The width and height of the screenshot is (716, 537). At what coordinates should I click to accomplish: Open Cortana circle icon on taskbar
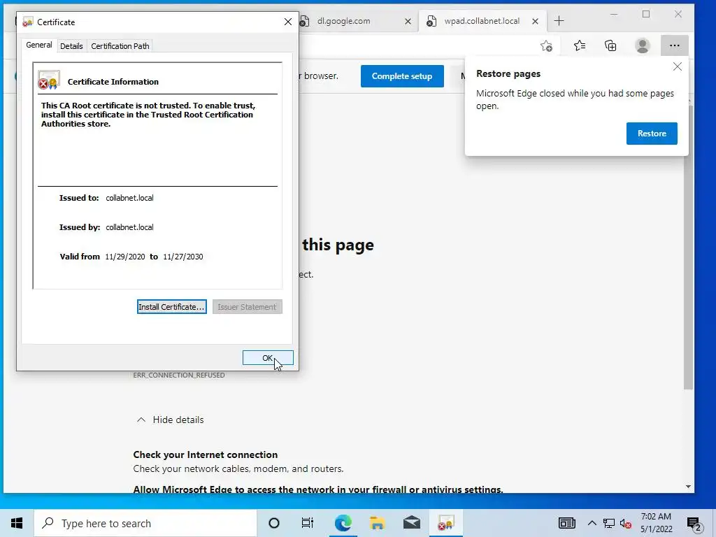point(274,523)
